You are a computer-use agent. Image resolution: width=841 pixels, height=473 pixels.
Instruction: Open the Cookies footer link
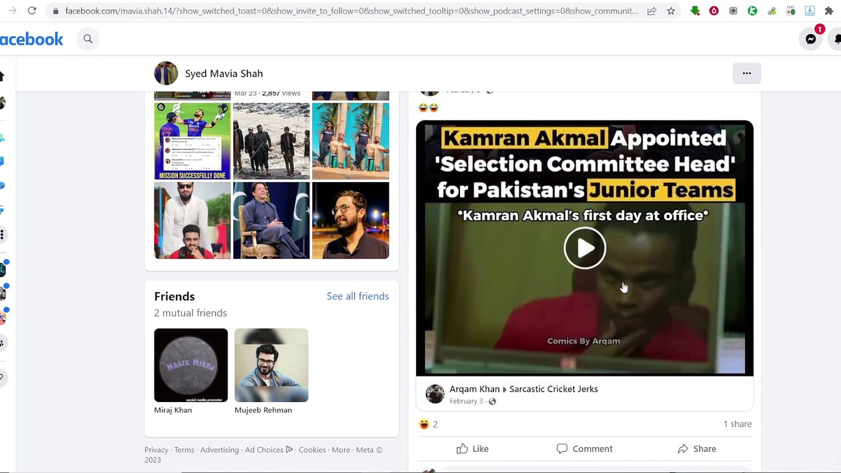(x=312, y=450)
